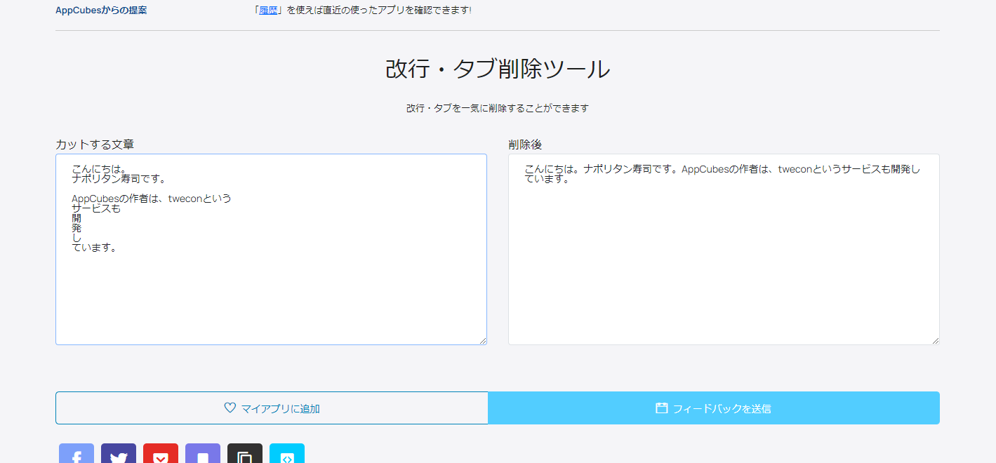
Task: Click the 削除後 label
Action: [x=525, y=145]
